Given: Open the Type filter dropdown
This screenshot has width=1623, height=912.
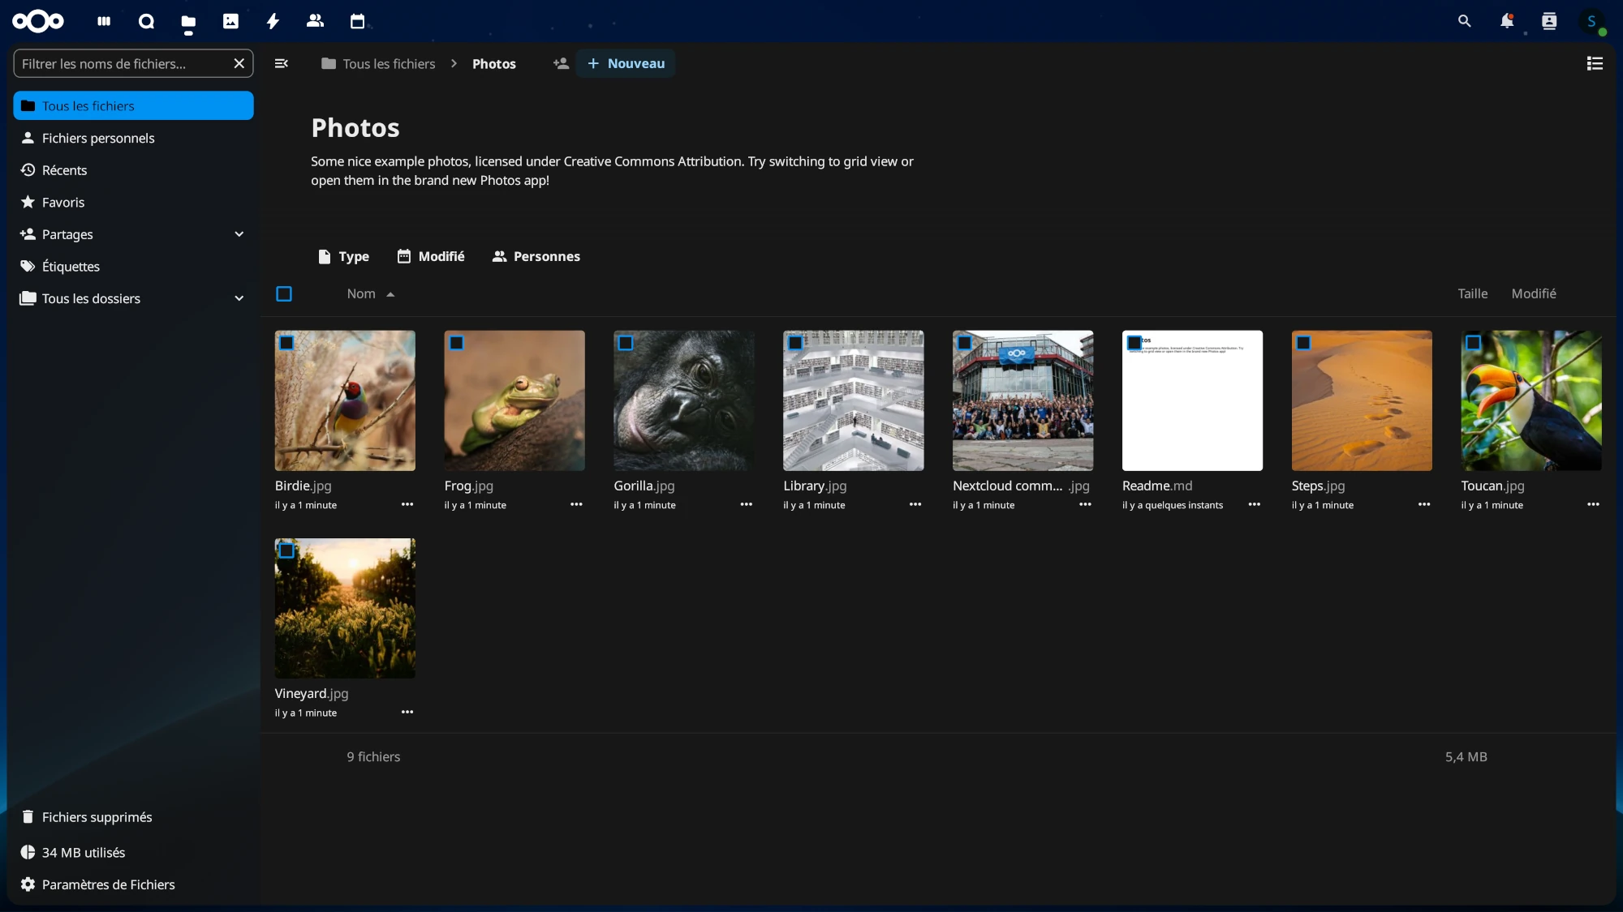Looking at the screenshot, I should click(343, 256).
